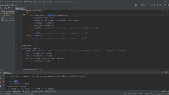Open the Event Log in status bar
This screenshot has height=95, width=169.
[166, 92]
